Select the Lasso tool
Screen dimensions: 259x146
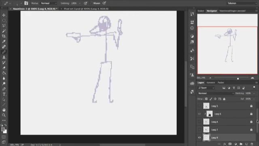coord(4,26)
